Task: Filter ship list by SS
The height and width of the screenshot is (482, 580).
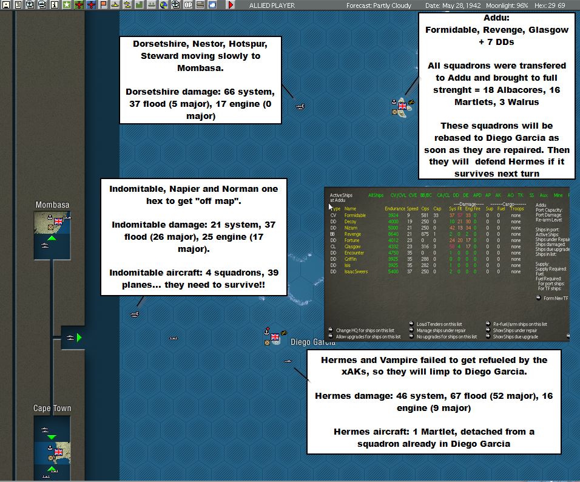Action: (531, 195)
